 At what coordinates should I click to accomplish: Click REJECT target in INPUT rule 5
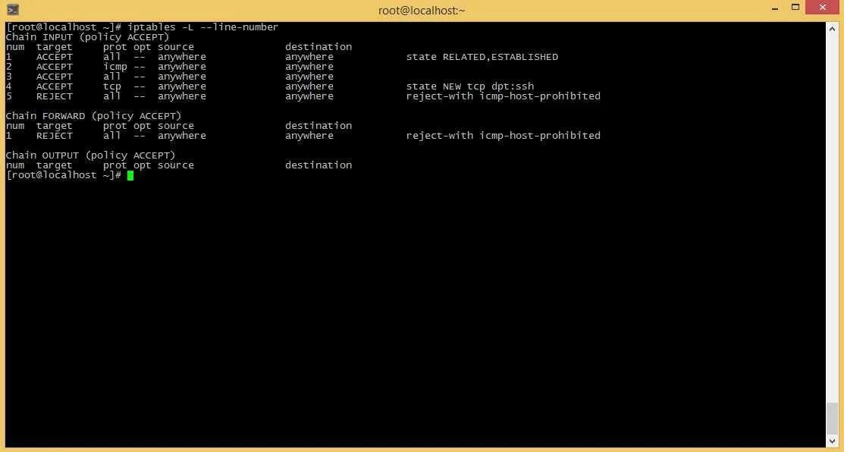55,96
